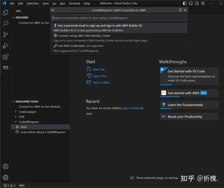Viewport: 224px width, 188px height.
Task: Collapse the Developer Tools section
Action: click(13, 101)
